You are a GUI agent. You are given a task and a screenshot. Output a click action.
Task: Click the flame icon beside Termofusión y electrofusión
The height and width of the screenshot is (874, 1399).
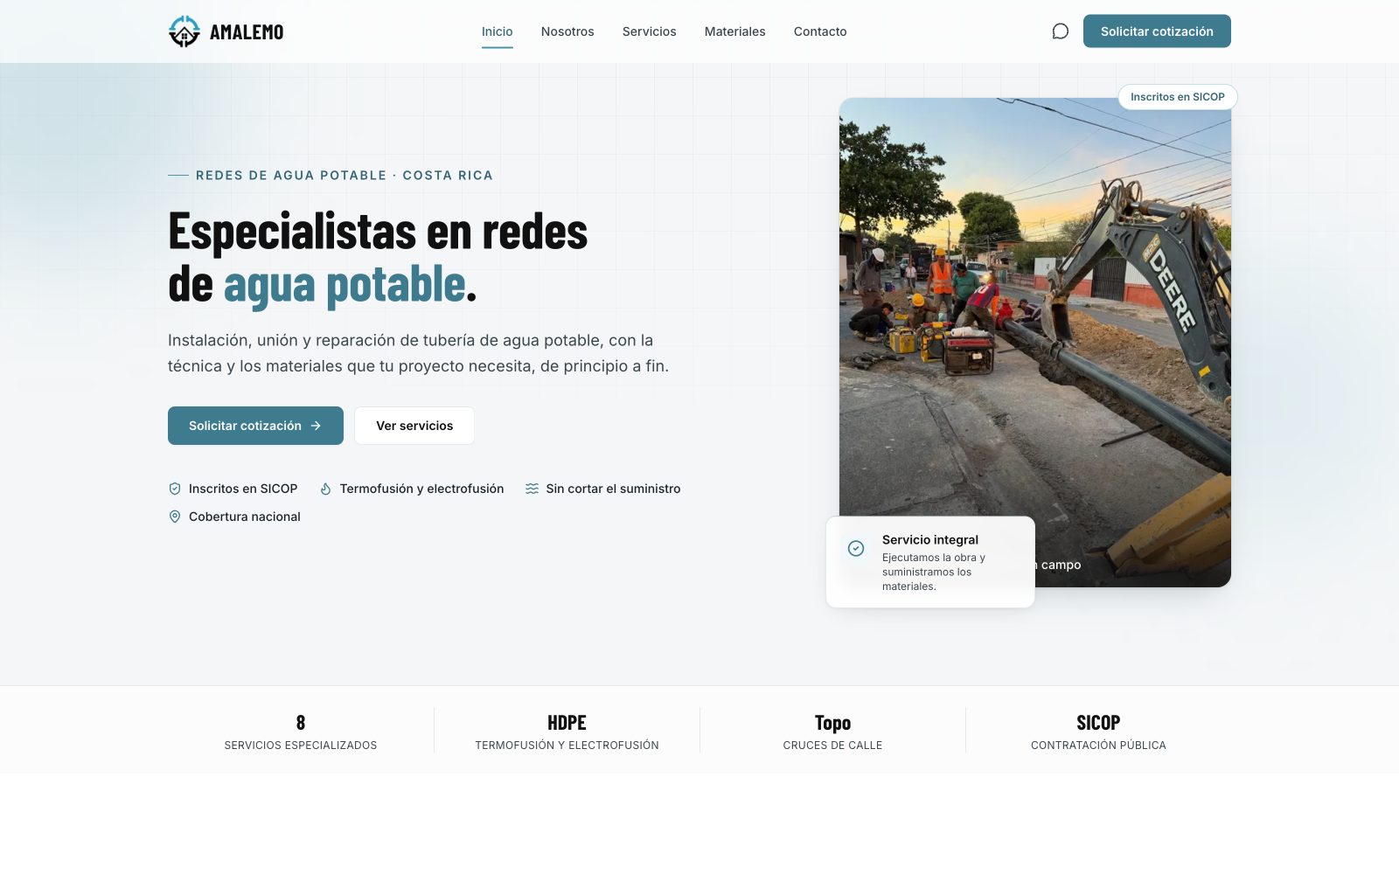click(325, 489)
